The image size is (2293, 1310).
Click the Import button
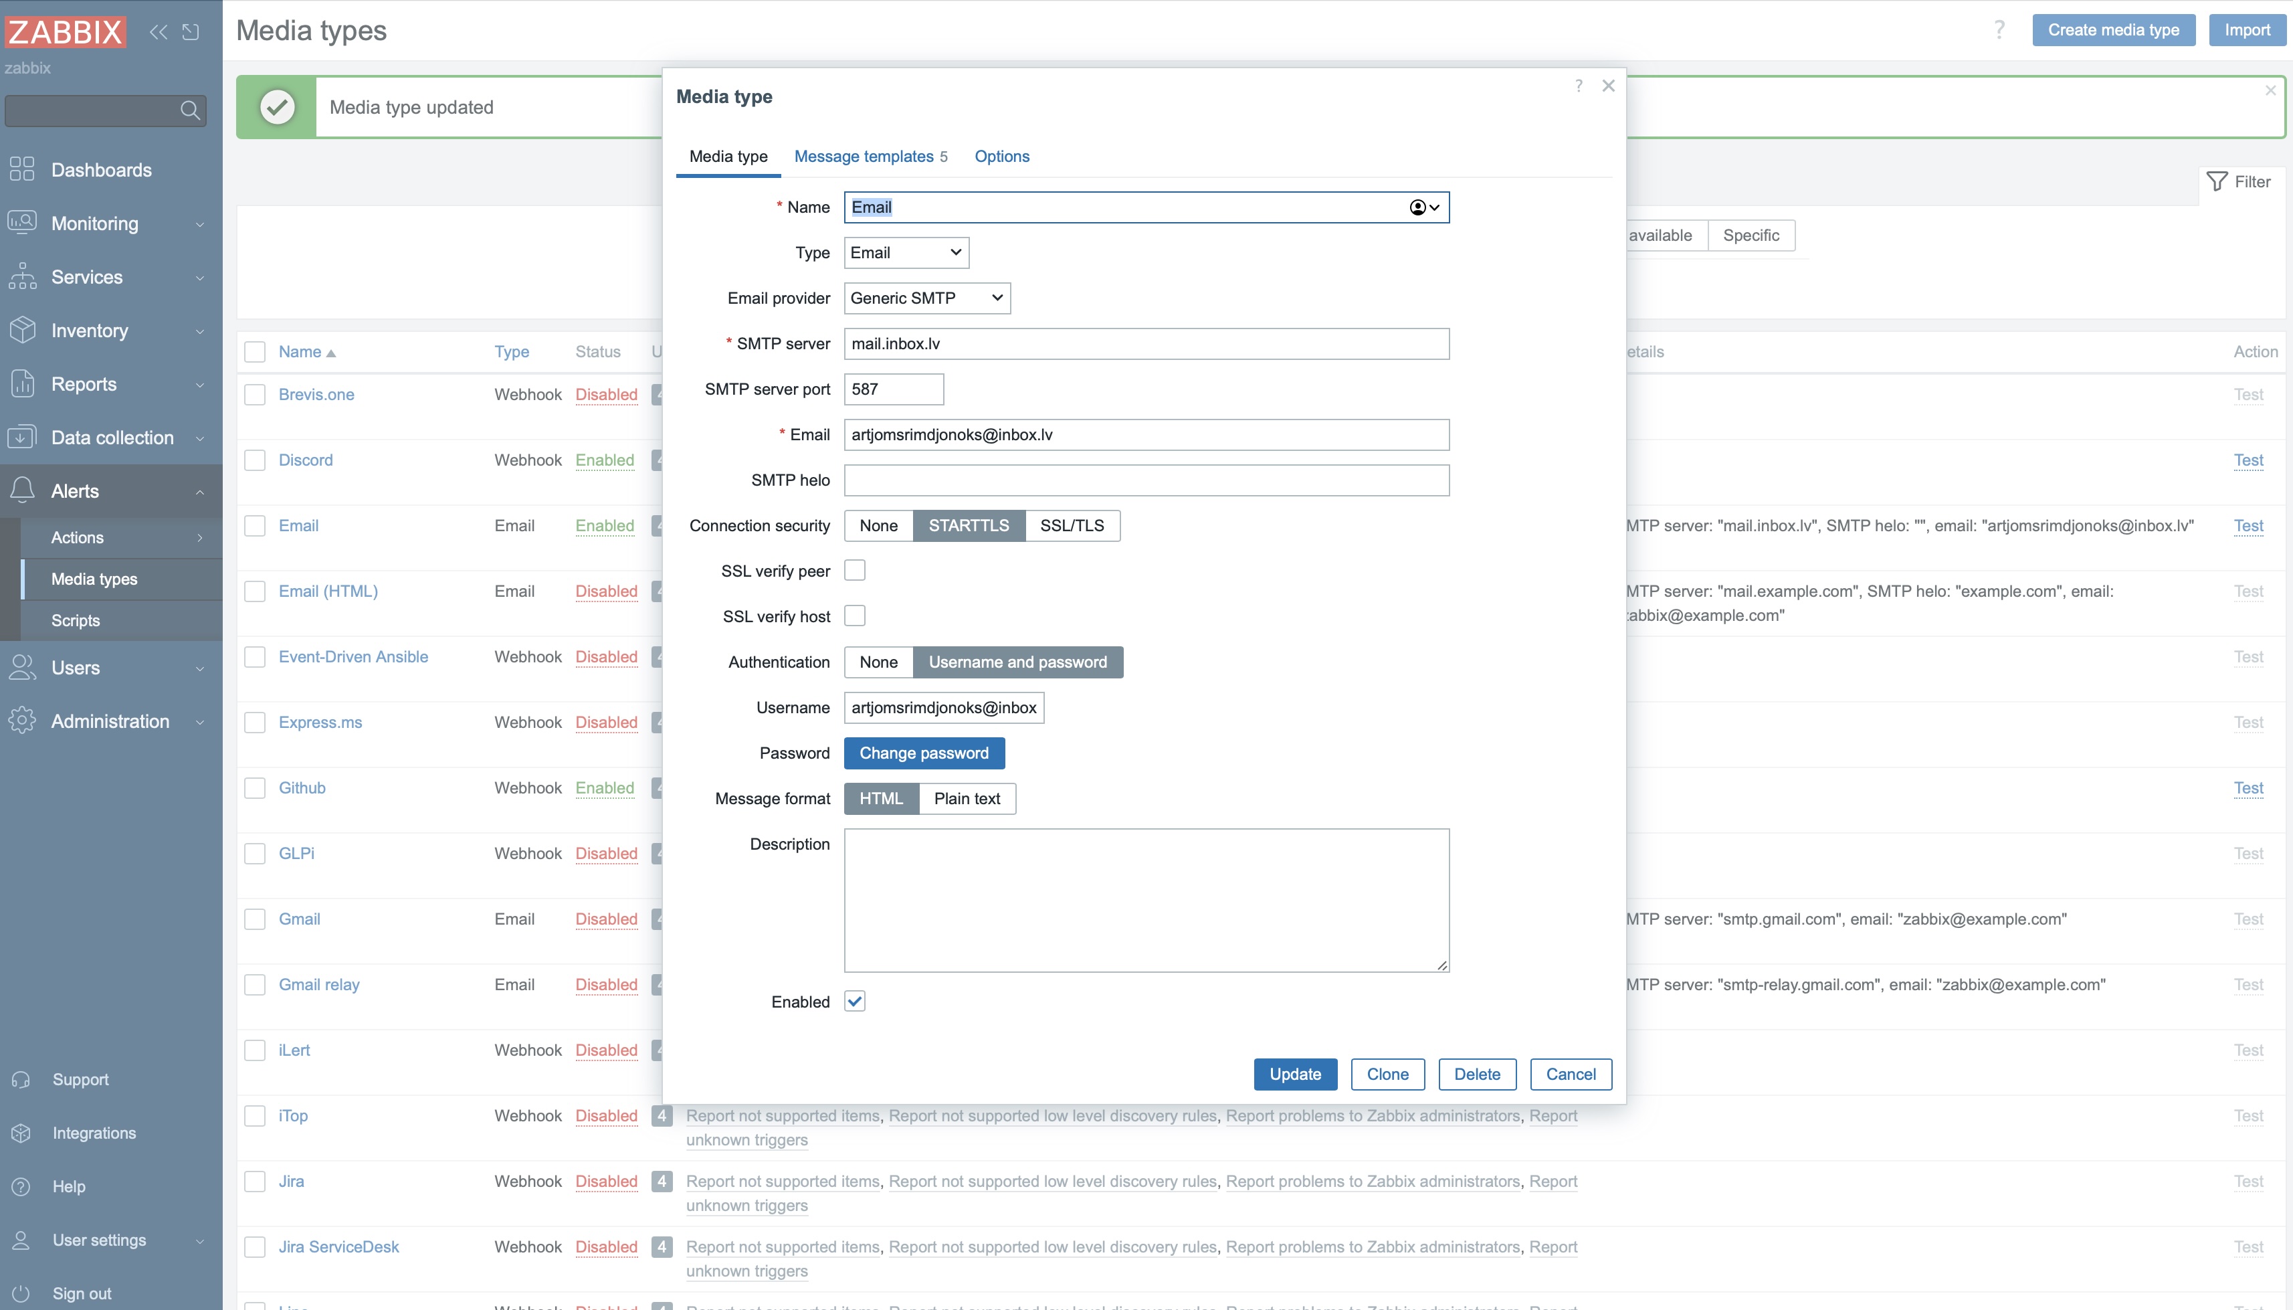pyautogui.click(x=2247, y=29)
